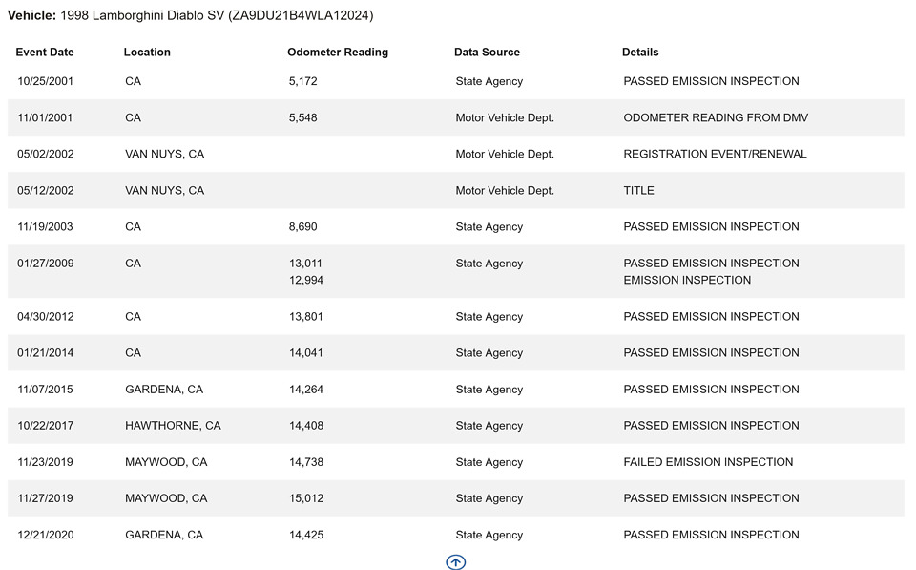Click the Odometer Reading column header
This screenshot has width=916, height=570.
tap(338, 53)
